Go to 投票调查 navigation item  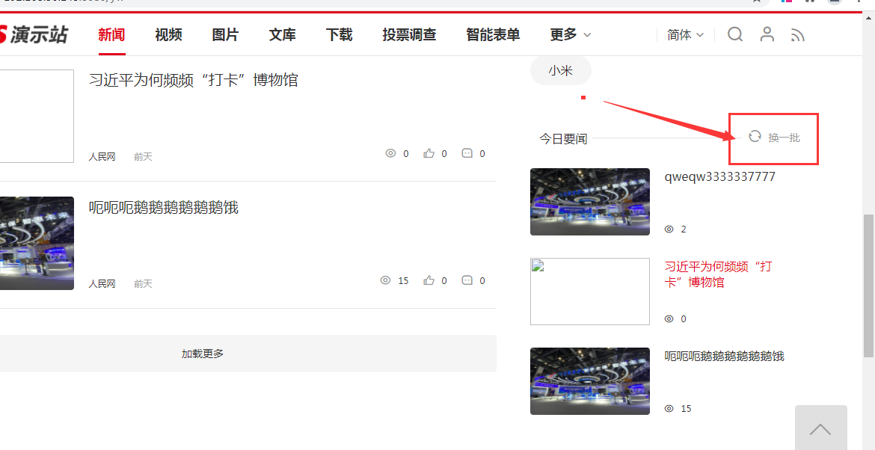[409, 34]
